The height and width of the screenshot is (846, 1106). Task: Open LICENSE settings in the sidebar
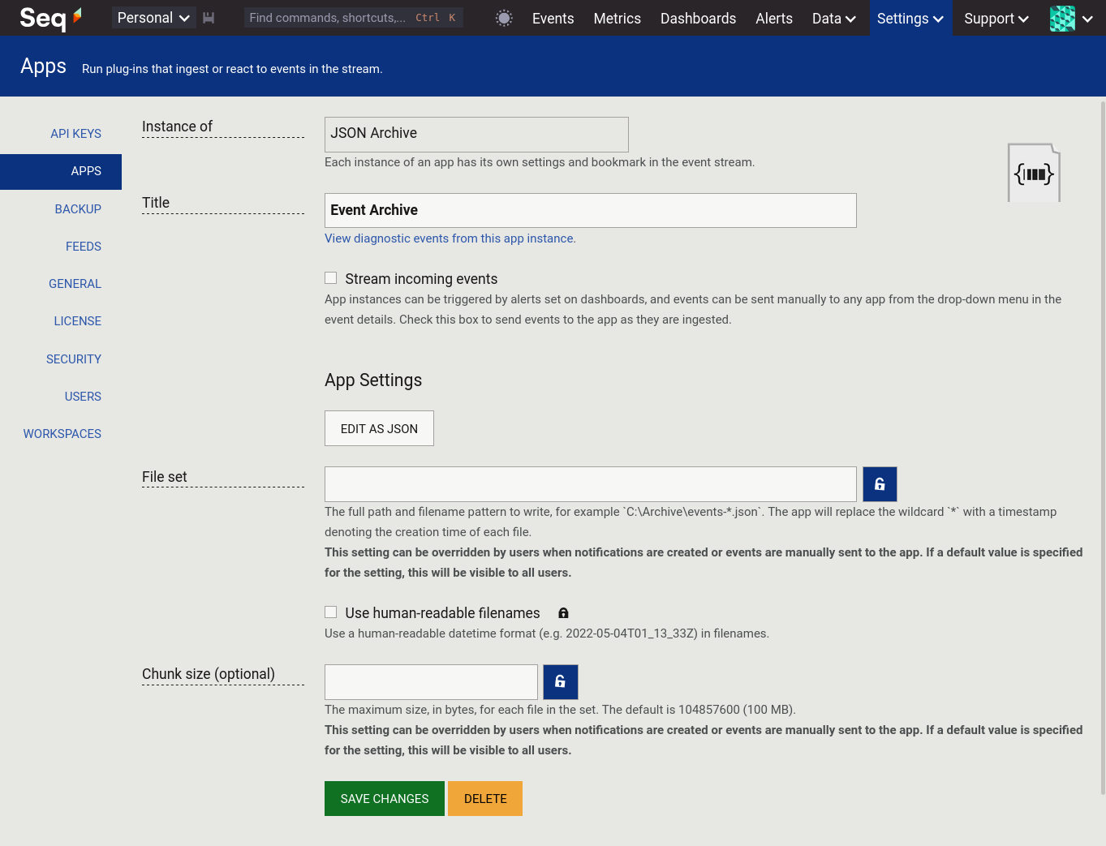point(77,321)
